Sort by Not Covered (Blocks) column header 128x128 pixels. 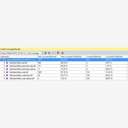[x=49, y=57]
